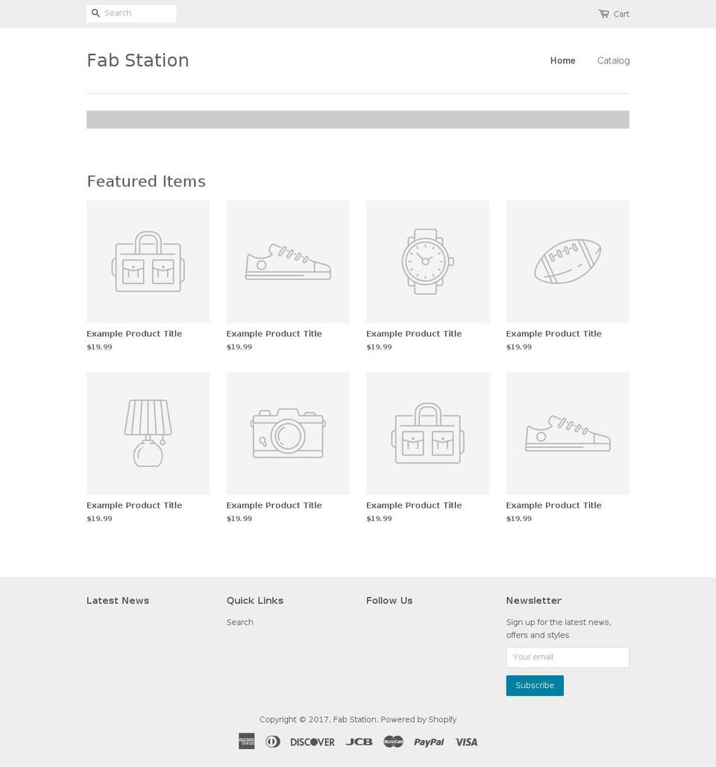Click the shopping cart icon
The image size is (716, 767).
[603, 13]
